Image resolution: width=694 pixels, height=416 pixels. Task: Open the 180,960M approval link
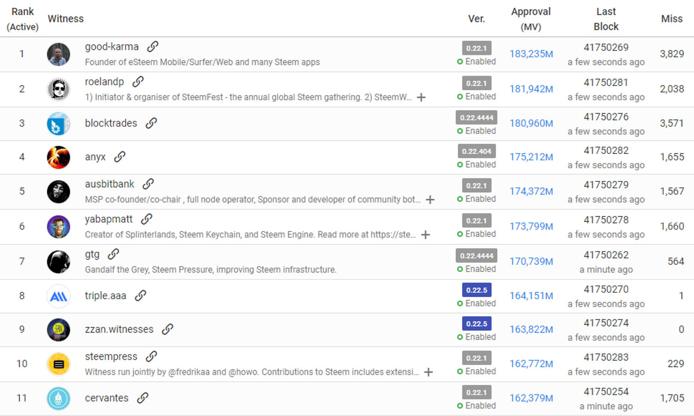(x=531, y=123)
